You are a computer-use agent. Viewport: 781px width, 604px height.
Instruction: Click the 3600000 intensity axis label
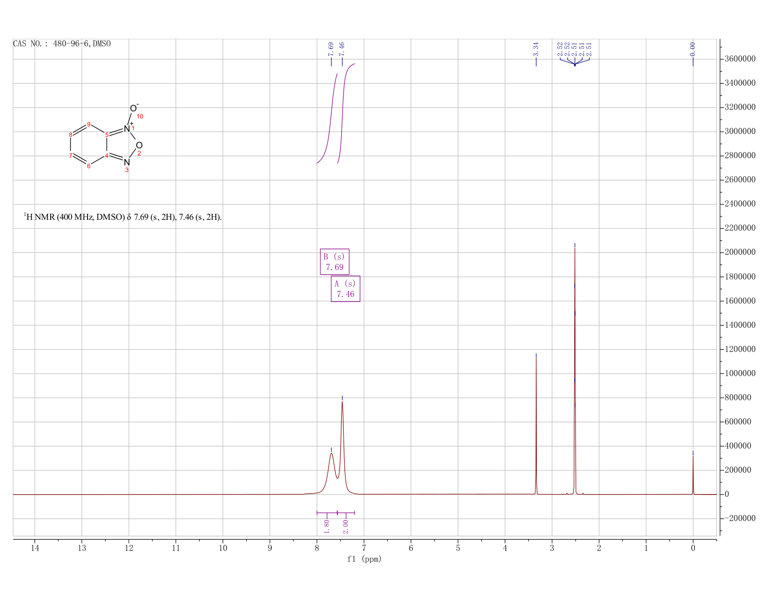(x=740, y=59)
